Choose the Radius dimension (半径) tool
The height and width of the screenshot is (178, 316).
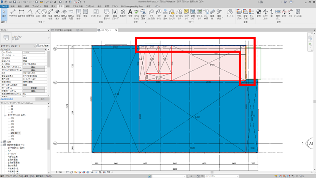[38, 13]
